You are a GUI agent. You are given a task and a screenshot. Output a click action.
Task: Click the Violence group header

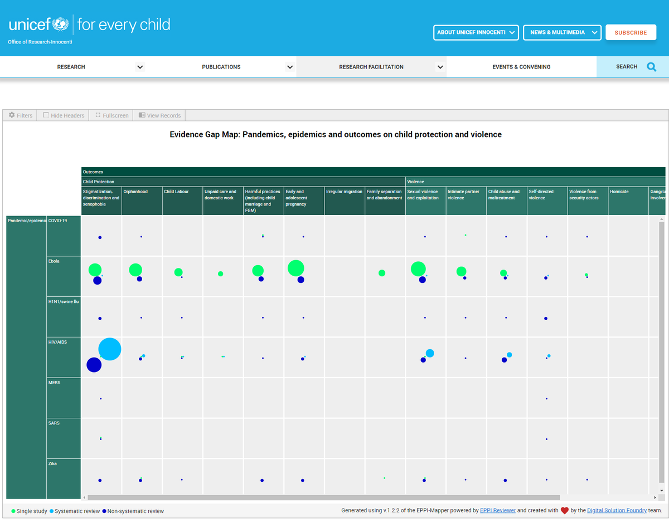[x=535, y=182]
